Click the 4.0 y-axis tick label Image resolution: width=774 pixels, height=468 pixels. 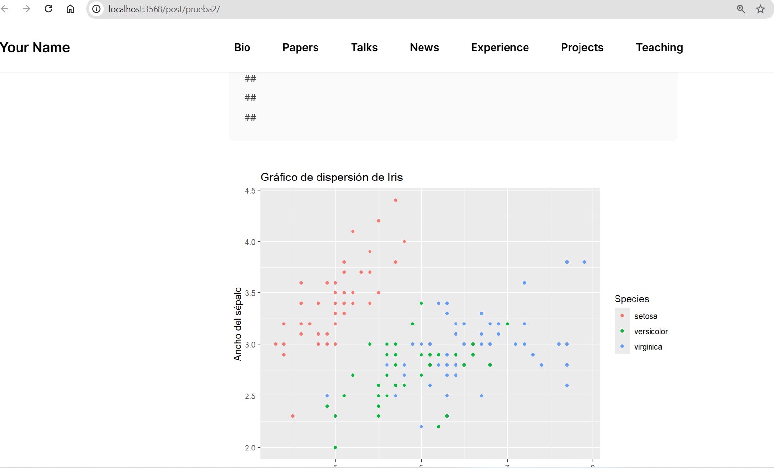pos(250,242)
